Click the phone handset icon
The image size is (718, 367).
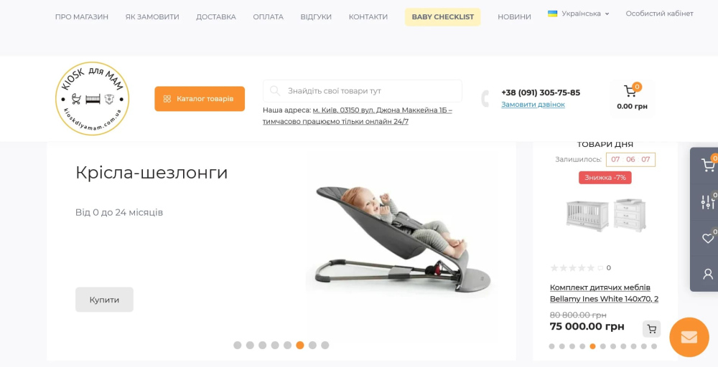tap(485, 99)
